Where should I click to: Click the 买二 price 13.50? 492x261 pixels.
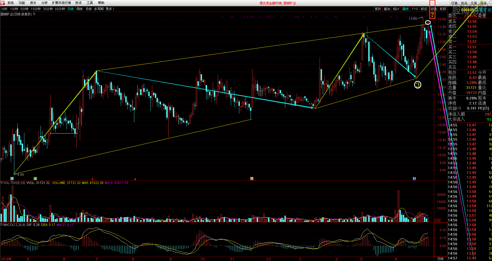point(472,52)
